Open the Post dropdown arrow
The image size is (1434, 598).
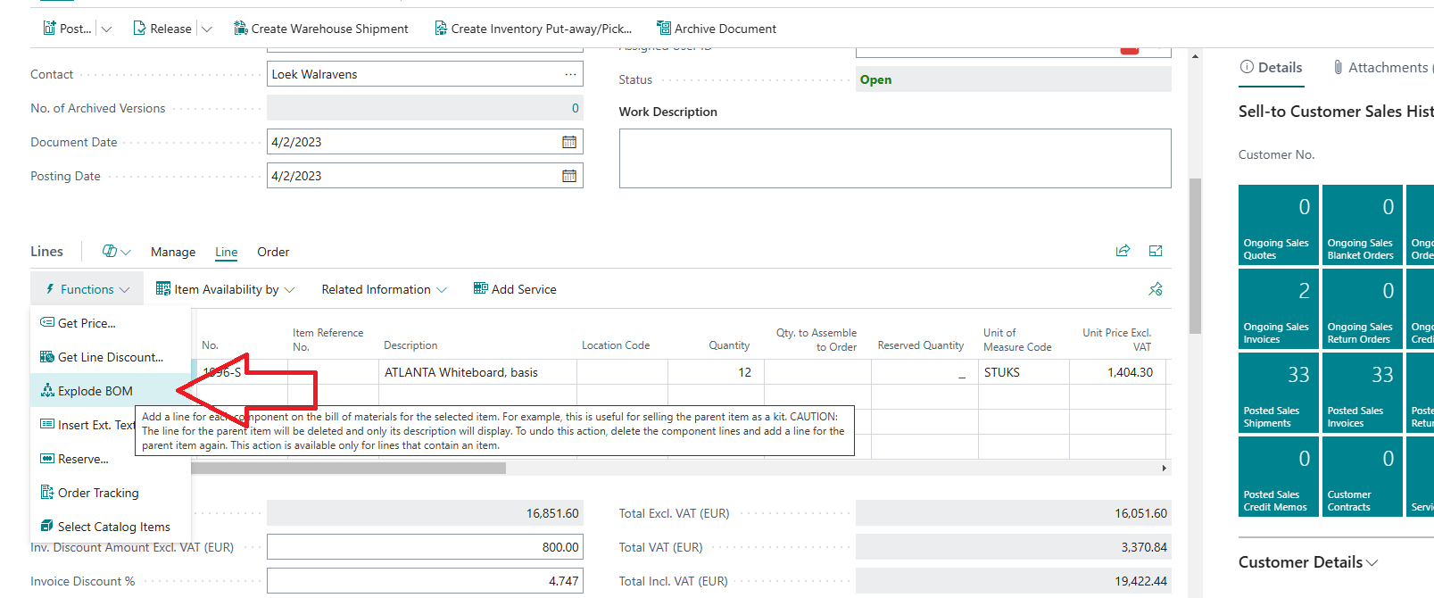coord(106,29)
